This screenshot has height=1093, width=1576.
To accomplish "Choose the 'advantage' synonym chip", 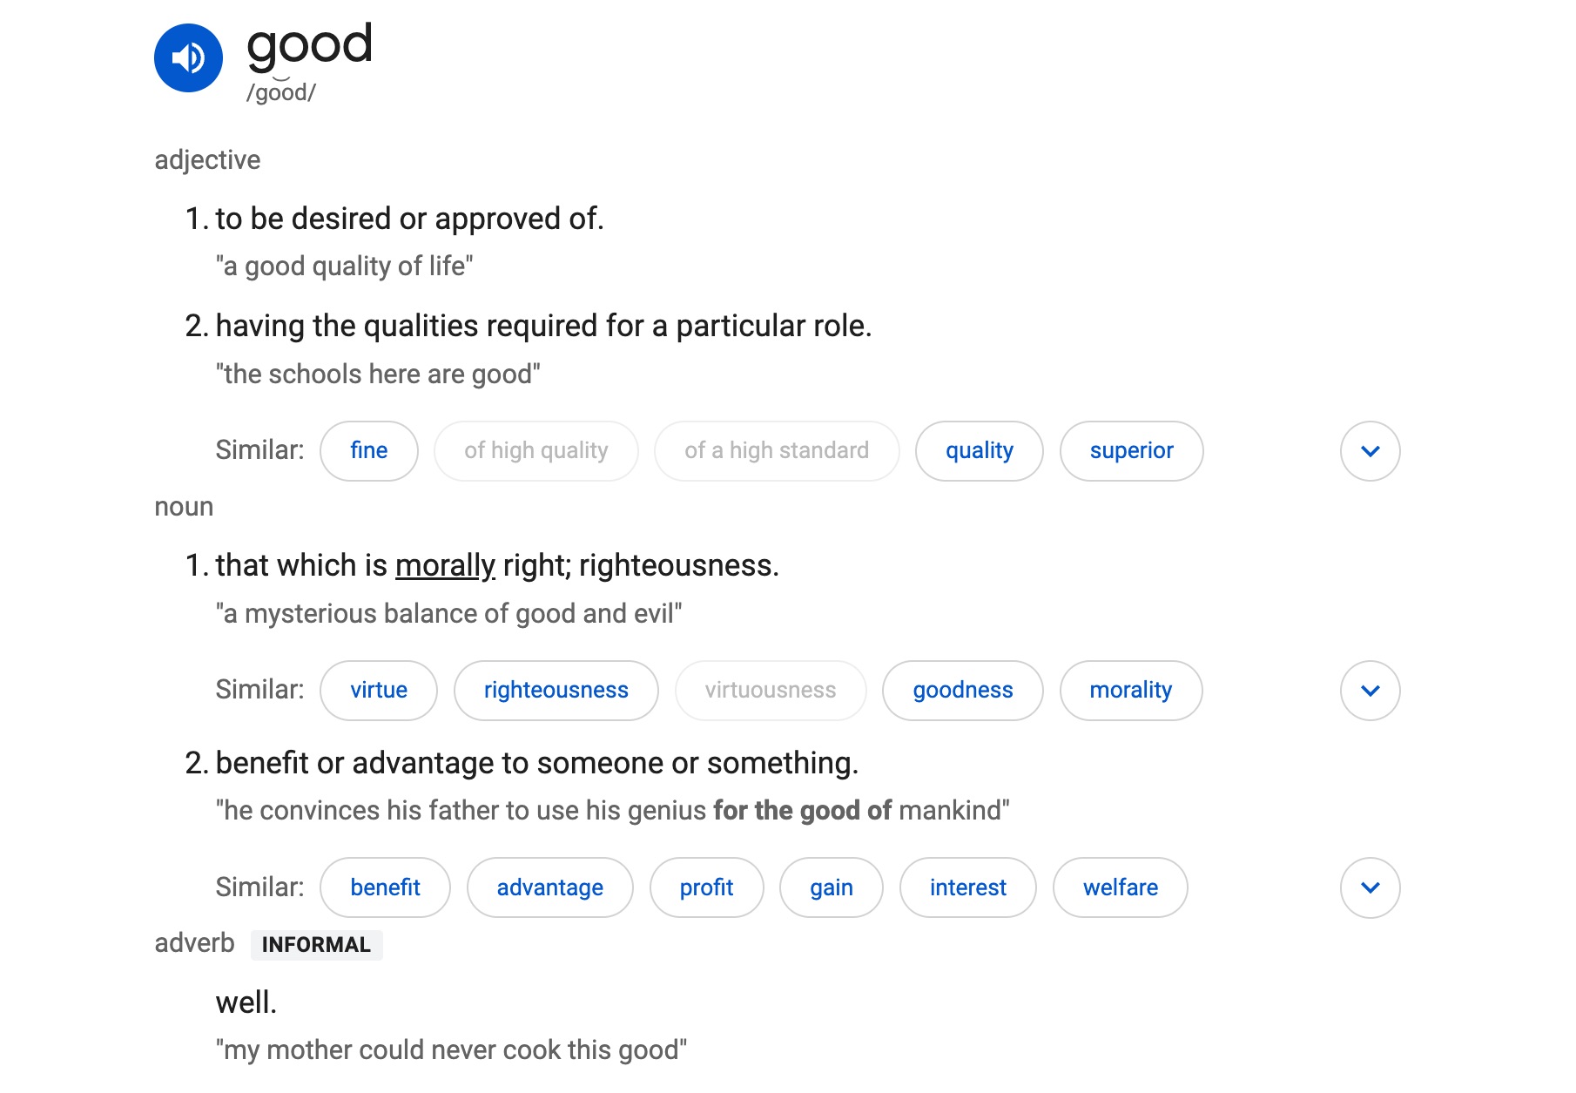I will [549, 887].
